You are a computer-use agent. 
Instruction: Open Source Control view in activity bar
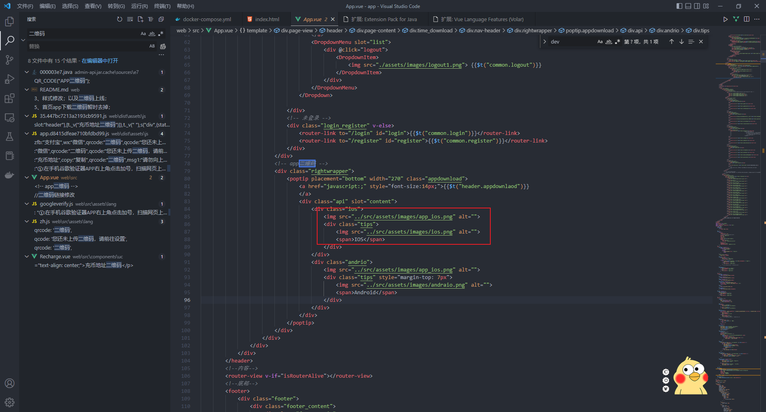10,60
